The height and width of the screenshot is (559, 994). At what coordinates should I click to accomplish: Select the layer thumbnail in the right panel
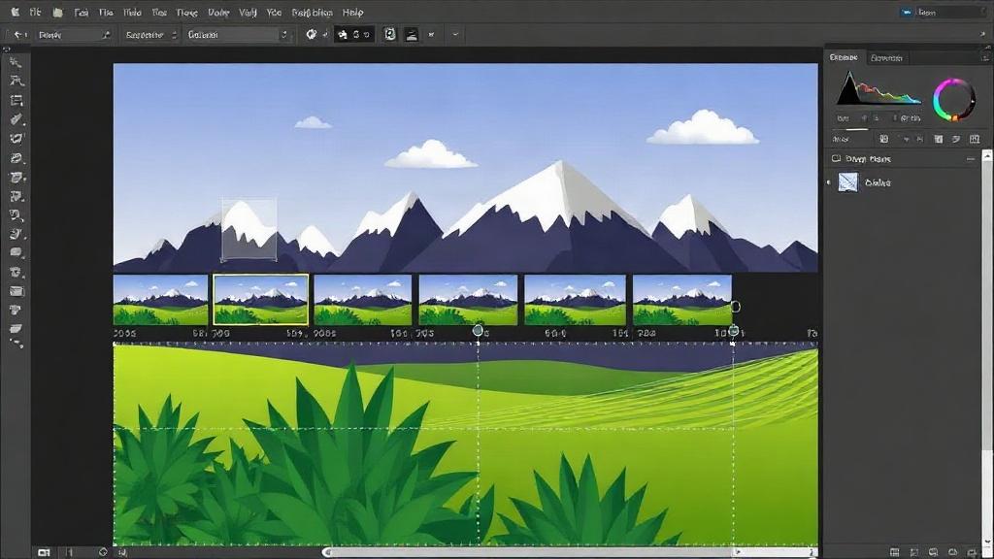coord(848,181)
